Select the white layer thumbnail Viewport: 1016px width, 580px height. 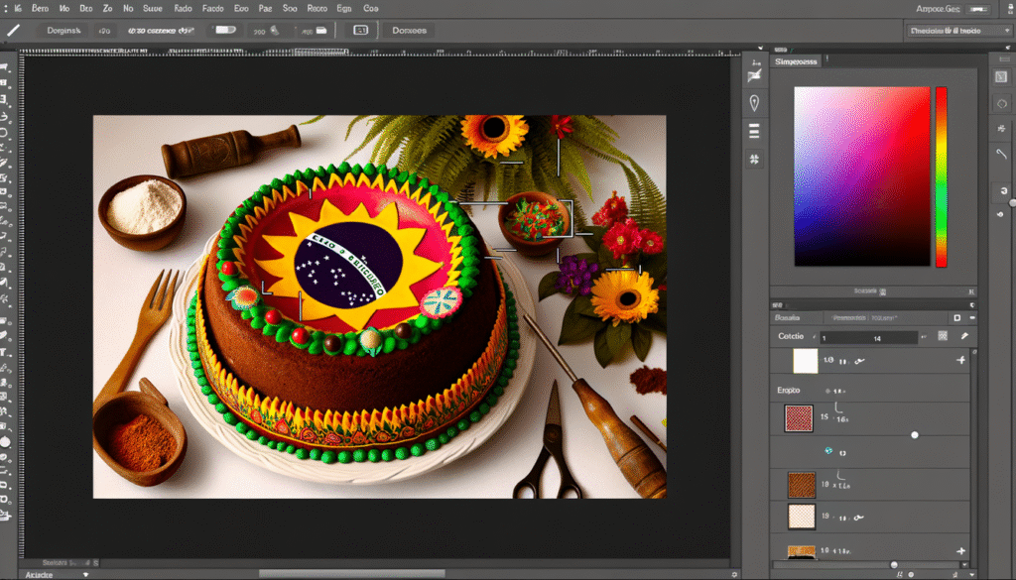pyautogui.click(x=806, y=361)
